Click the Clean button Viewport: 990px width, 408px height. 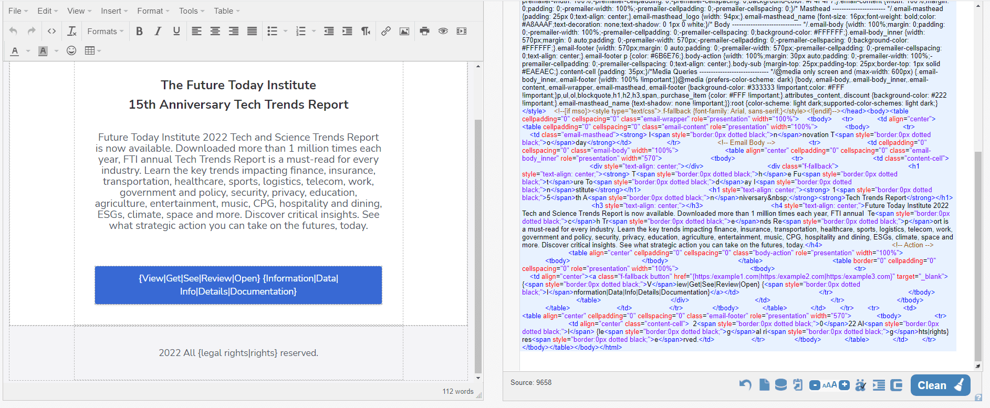pos(940,385)
